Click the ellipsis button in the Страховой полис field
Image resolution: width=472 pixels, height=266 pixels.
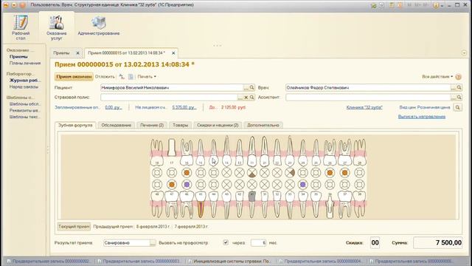pyautogui.click(x=240, y=98)
